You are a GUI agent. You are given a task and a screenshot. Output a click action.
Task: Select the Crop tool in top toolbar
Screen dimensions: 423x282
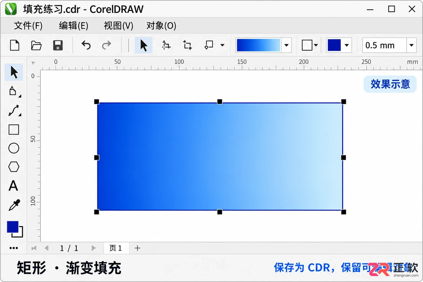187,45
